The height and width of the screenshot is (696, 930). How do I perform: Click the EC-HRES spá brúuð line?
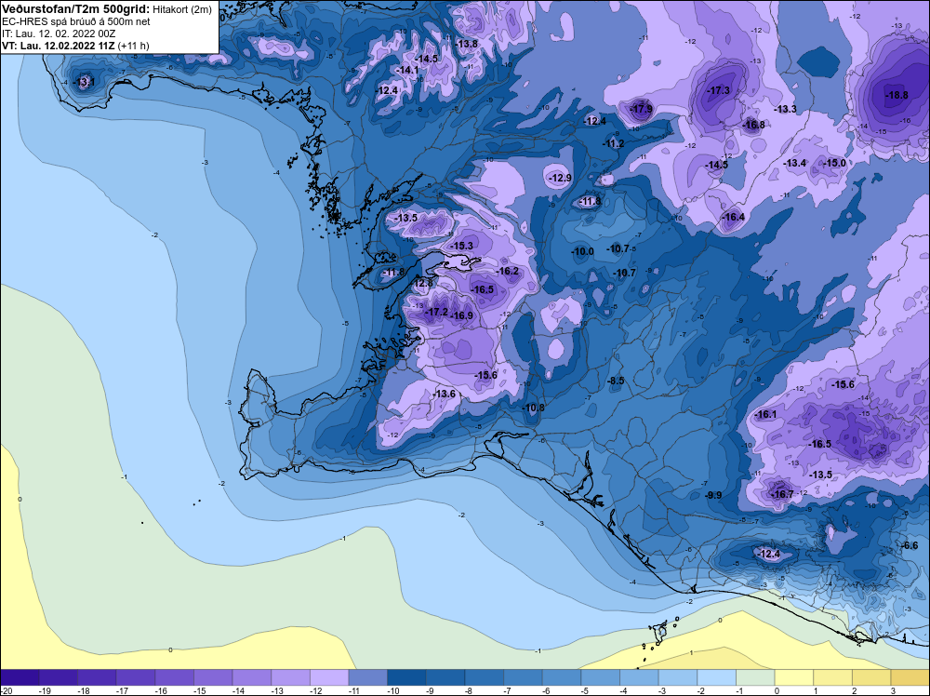tap(76, 22)
